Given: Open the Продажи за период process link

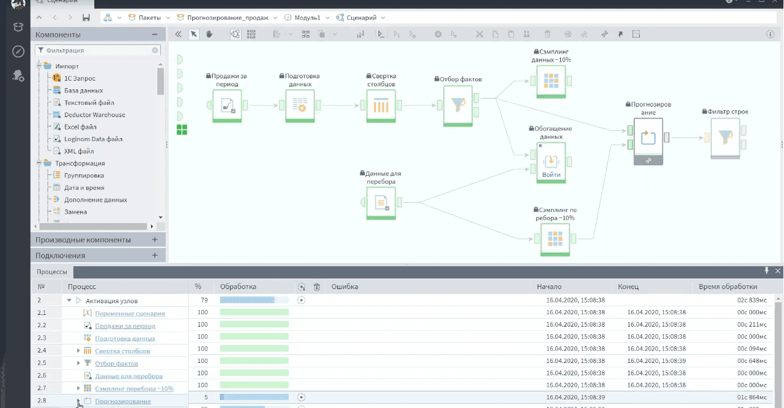Looking at the screenshot, I should coord(125,325).
